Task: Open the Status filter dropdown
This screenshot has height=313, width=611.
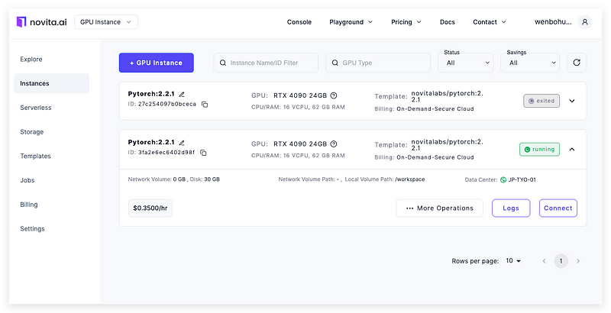Action: pos(466,63)
